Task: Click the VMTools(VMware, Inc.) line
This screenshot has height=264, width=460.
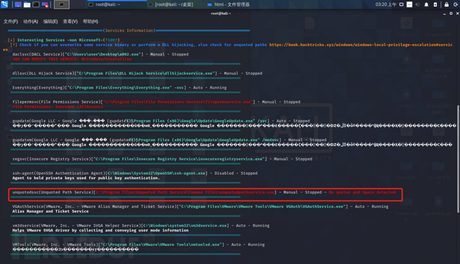Action: point(139,245)
